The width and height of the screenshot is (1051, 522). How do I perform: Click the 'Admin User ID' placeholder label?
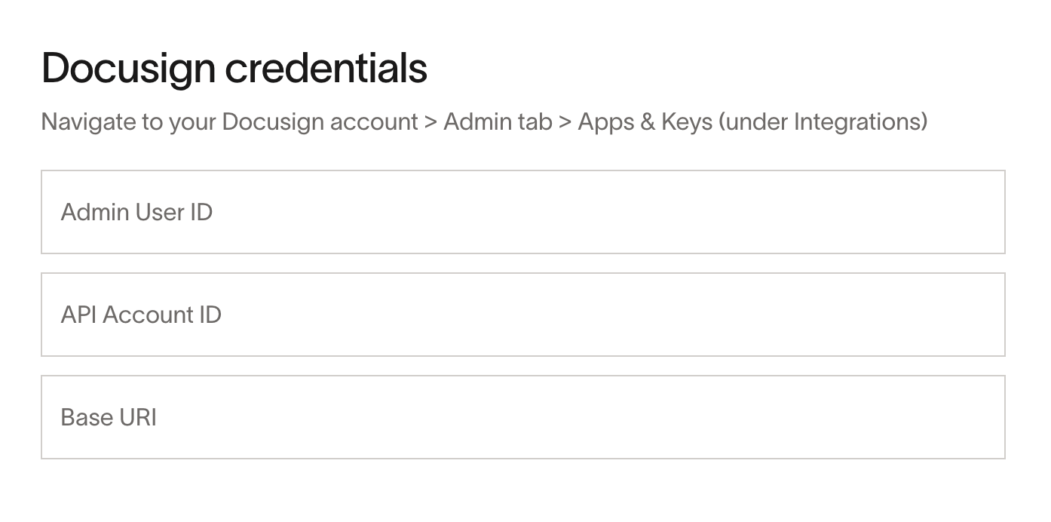tap(136, 212)
